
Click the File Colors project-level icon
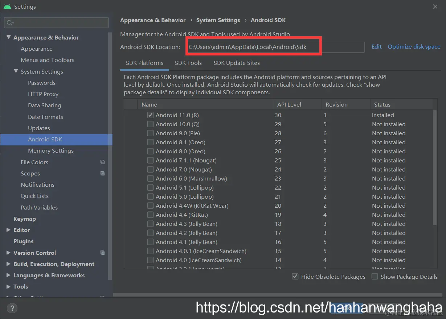(x=103, y=162)
